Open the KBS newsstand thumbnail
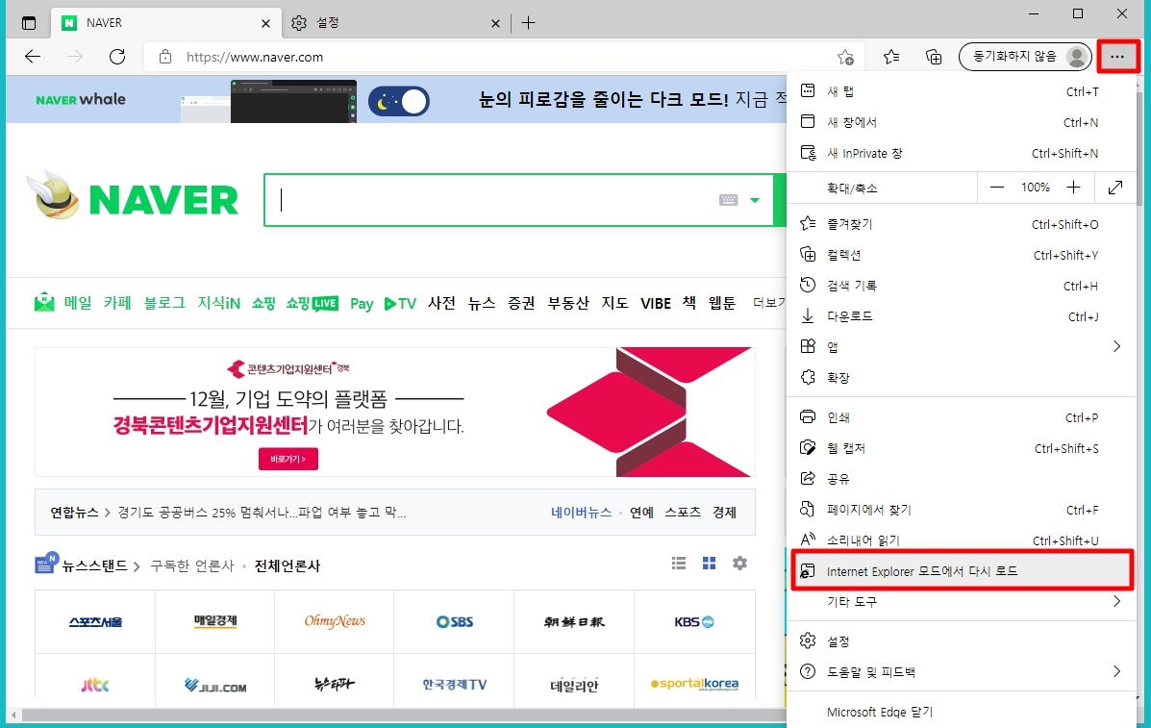Image resolution: width=1151 pixels, height=728 pixels. pos(693,621)
